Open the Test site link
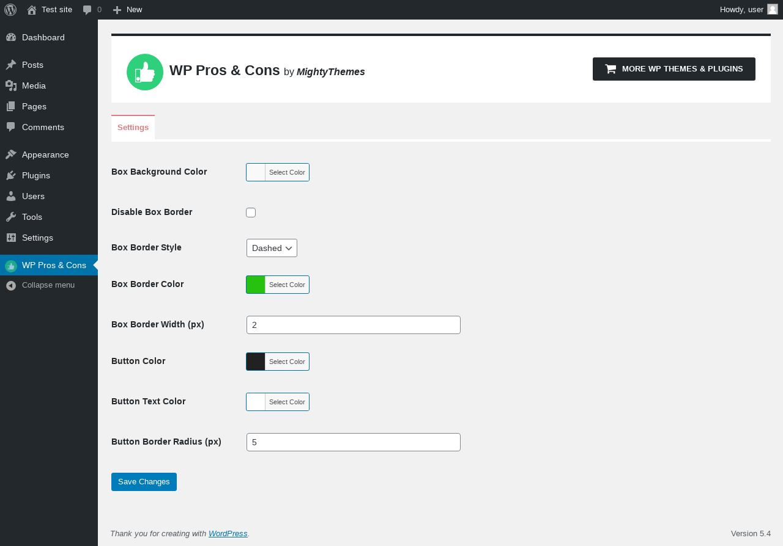Viewport: 783px width, 546px height. 50,10
